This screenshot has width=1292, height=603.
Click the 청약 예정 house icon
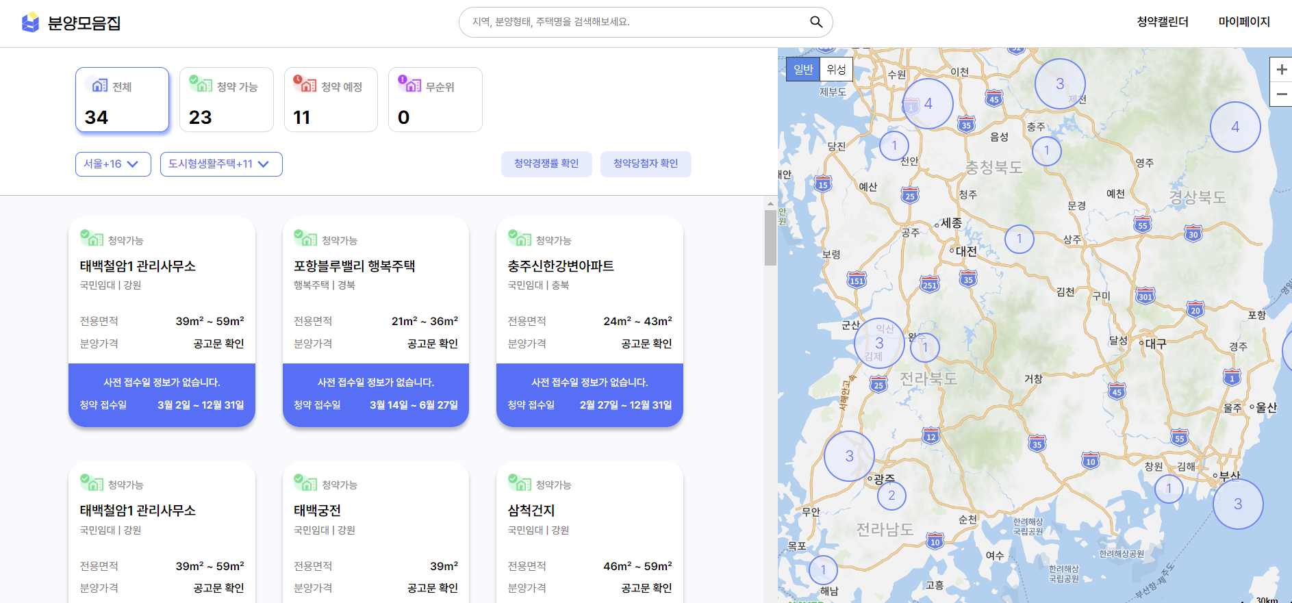click(305, 84)
